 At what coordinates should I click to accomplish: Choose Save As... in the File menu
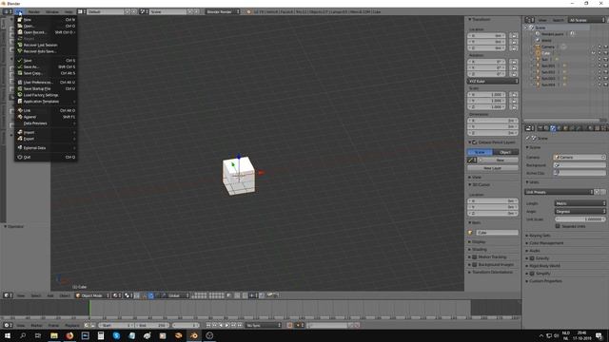click(46, 66)
